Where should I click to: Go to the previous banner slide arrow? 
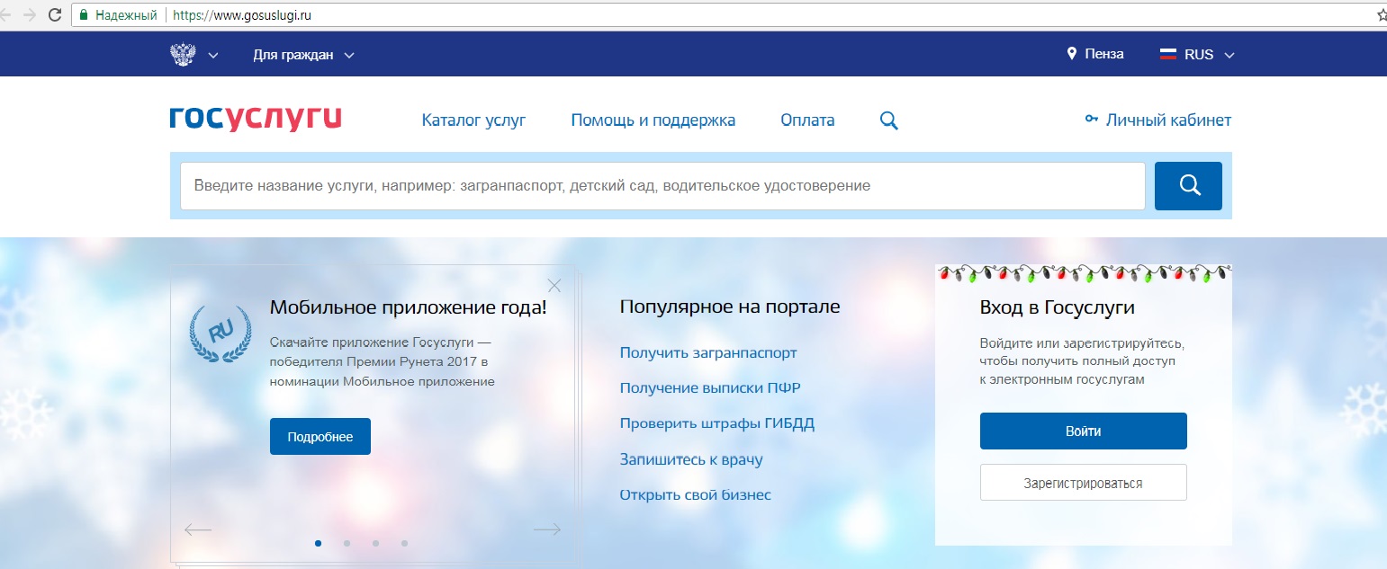pos(198,529)
